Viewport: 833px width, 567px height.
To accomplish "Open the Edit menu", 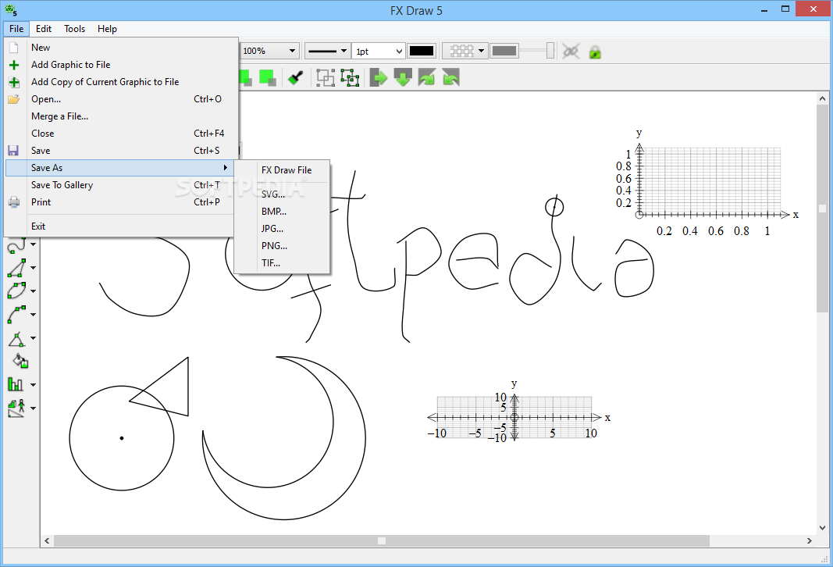I will 44,29.
